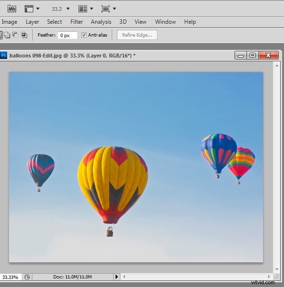The height and width of the screenshot is (287, 284).
Task: Select the Intersect with selection mode icon
Action: [24, 35]
